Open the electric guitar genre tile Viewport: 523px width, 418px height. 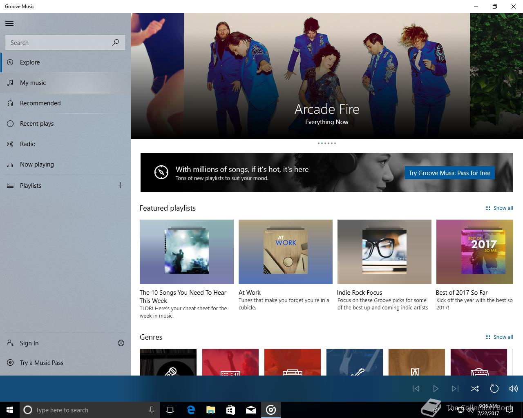click(x=355, y=362)
